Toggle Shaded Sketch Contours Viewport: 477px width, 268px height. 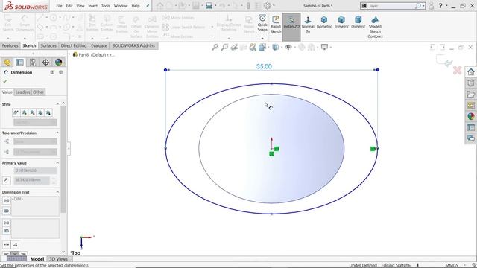point(375,27)
